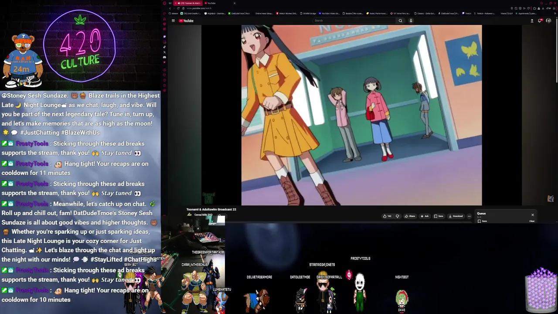558x314 pixels.
Task: Click the Ask button under video
Action: [x=425, y=216]
